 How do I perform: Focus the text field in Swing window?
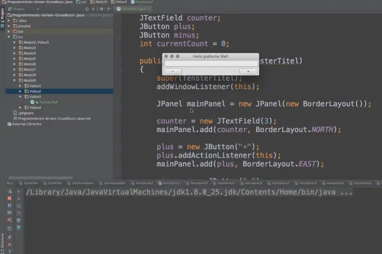(211, 63)
